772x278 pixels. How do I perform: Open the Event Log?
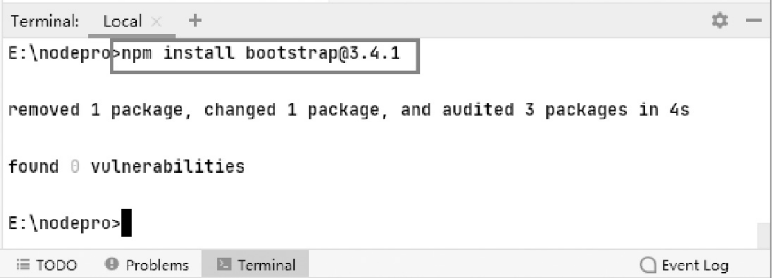tap(684, 265)
